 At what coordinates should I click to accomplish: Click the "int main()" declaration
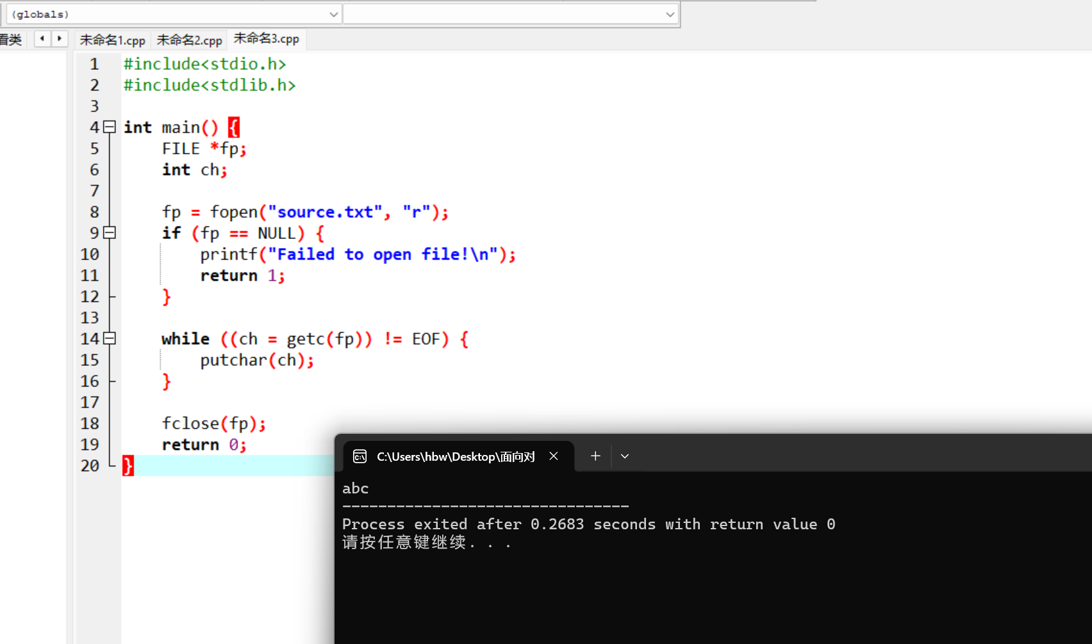coord(171,128)
